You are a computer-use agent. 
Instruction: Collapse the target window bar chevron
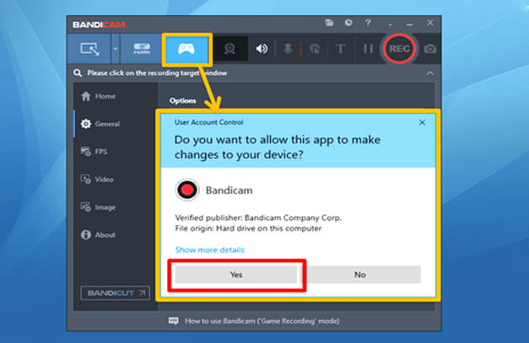429,73
